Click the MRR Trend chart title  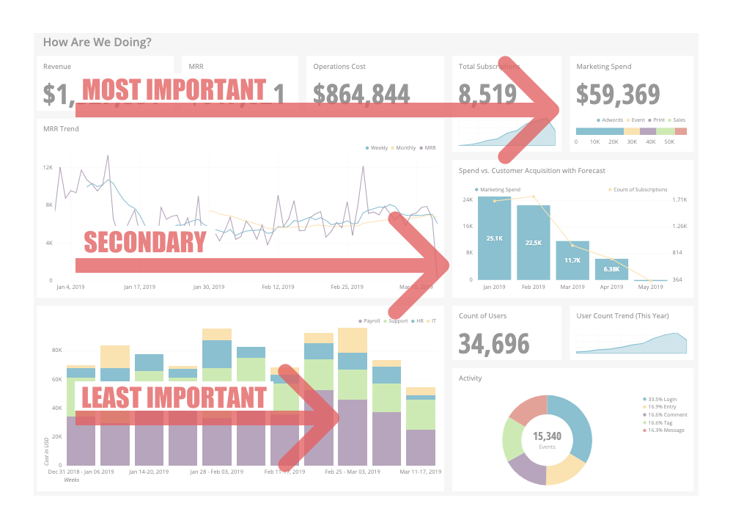point(61,128)
